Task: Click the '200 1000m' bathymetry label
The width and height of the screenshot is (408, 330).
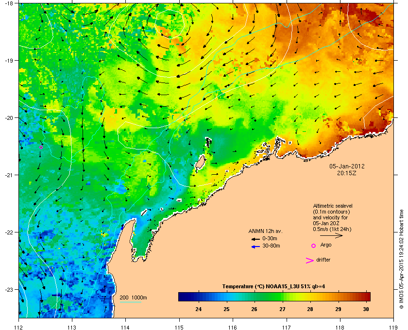Action: [x=133, y=297]
